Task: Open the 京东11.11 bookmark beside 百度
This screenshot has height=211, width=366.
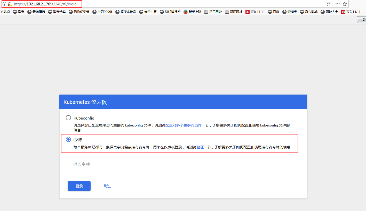Action: [255, 12]
